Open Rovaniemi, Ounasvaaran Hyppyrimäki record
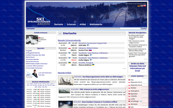 tap(93, 43)
